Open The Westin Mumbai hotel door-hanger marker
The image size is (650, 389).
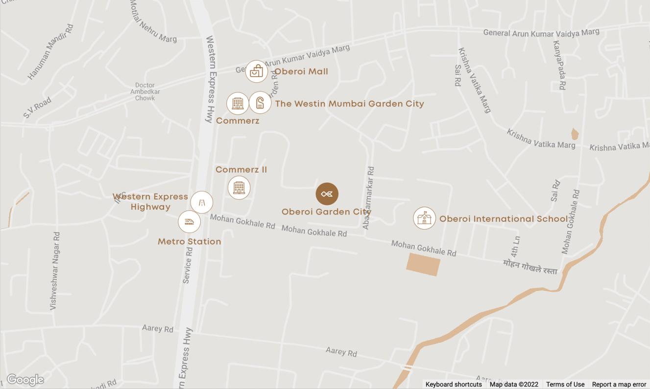point(260,103)
